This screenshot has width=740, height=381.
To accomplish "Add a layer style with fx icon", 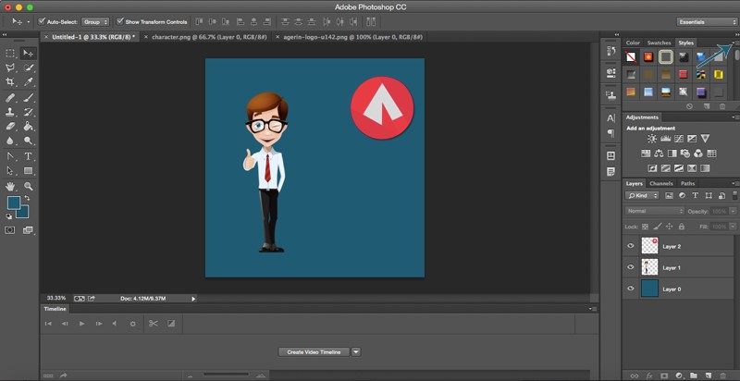I will (649, 375).
